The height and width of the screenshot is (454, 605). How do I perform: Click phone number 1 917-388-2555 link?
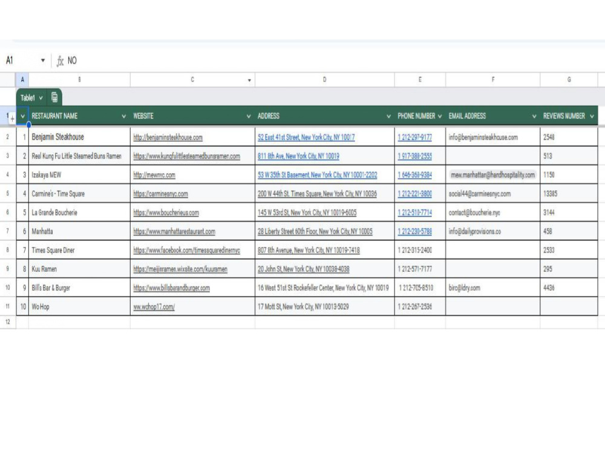click(x=415, y=156)
